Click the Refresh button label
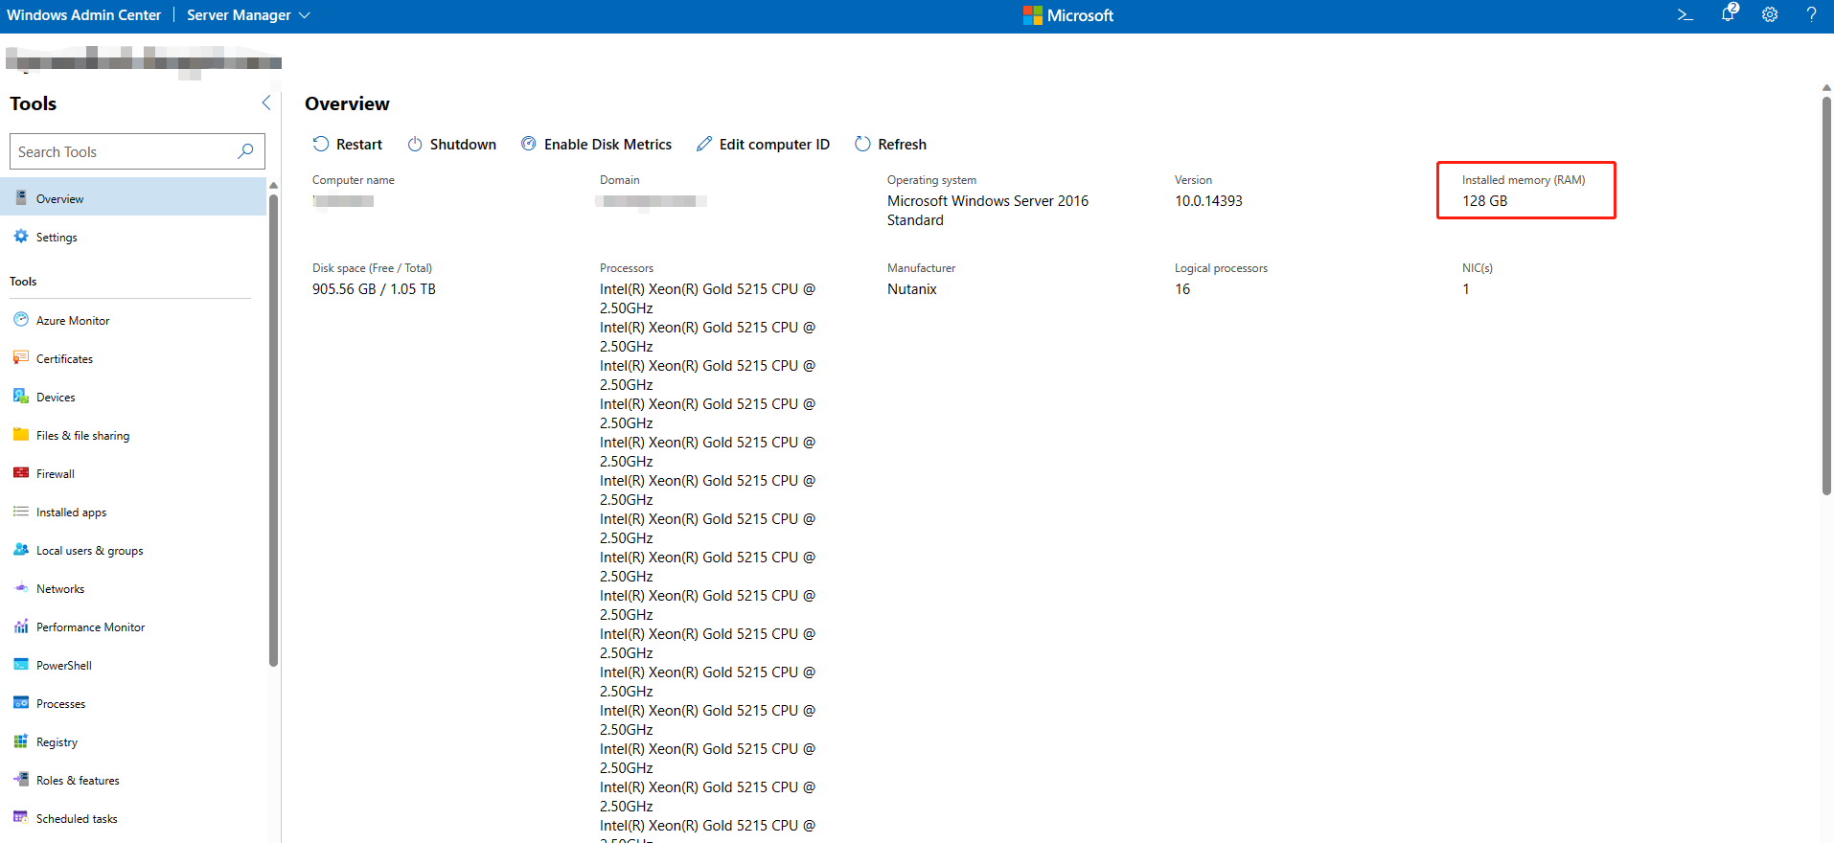The height and width of the screenshot is (843, 1834). [902, 145]
